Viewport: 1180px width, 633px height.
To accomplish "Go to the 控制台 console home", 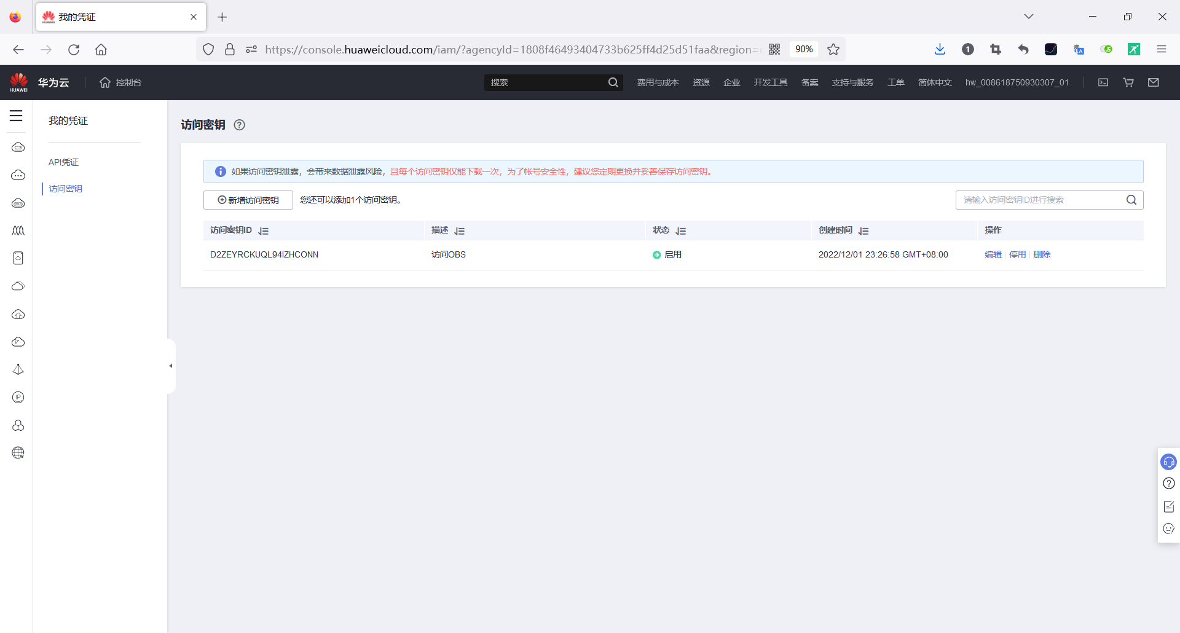I will point(120,82).
